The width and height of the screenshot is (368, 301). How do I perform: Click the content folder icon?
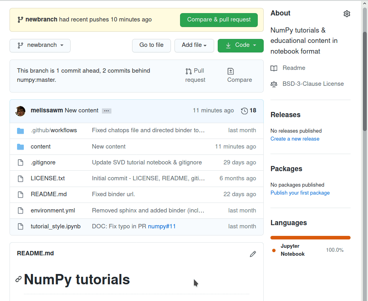point(20,147)
